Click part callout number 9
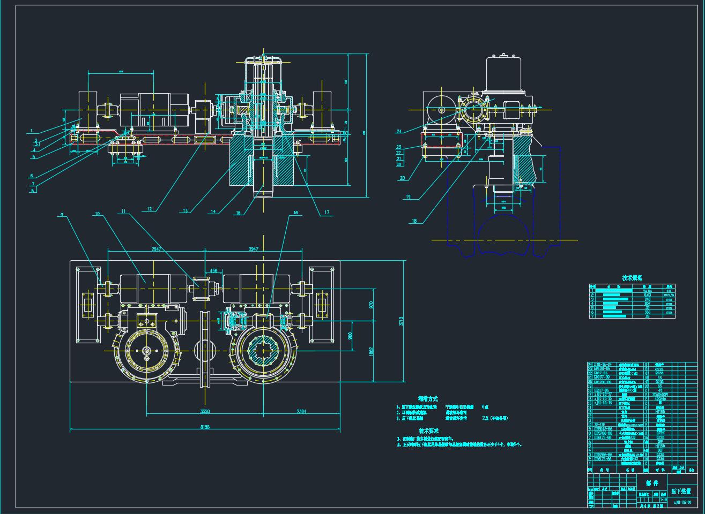The image size is (705, 514). (62, 215)
